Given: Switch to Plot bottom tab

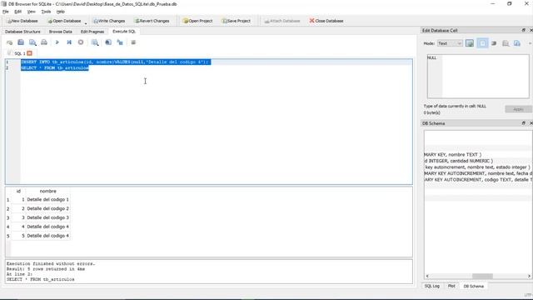Looking at the screenshot, I should [451, 286].
